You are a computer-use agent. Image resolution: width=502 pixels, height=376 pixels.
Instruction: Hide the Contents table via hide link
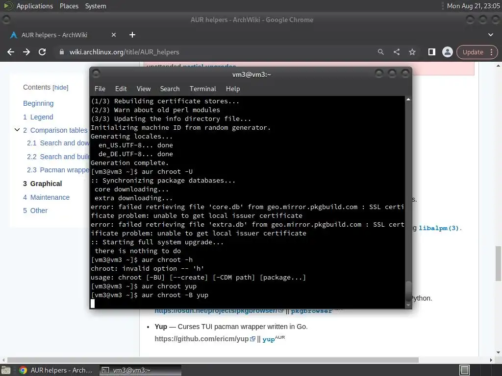(60, 88)
